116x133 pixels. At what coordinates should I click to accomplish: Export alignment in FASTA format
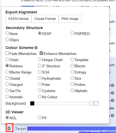[18, 19]
